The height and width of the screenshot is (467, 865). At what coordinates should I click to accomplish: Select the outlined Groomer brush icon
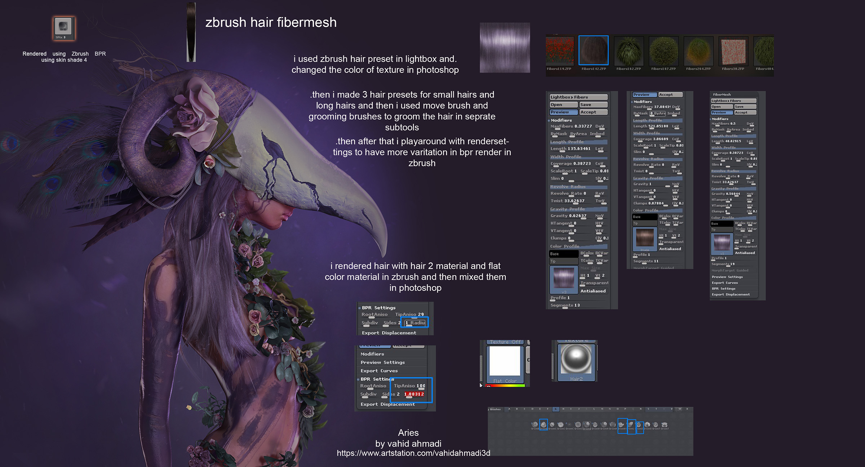[587, 425]
